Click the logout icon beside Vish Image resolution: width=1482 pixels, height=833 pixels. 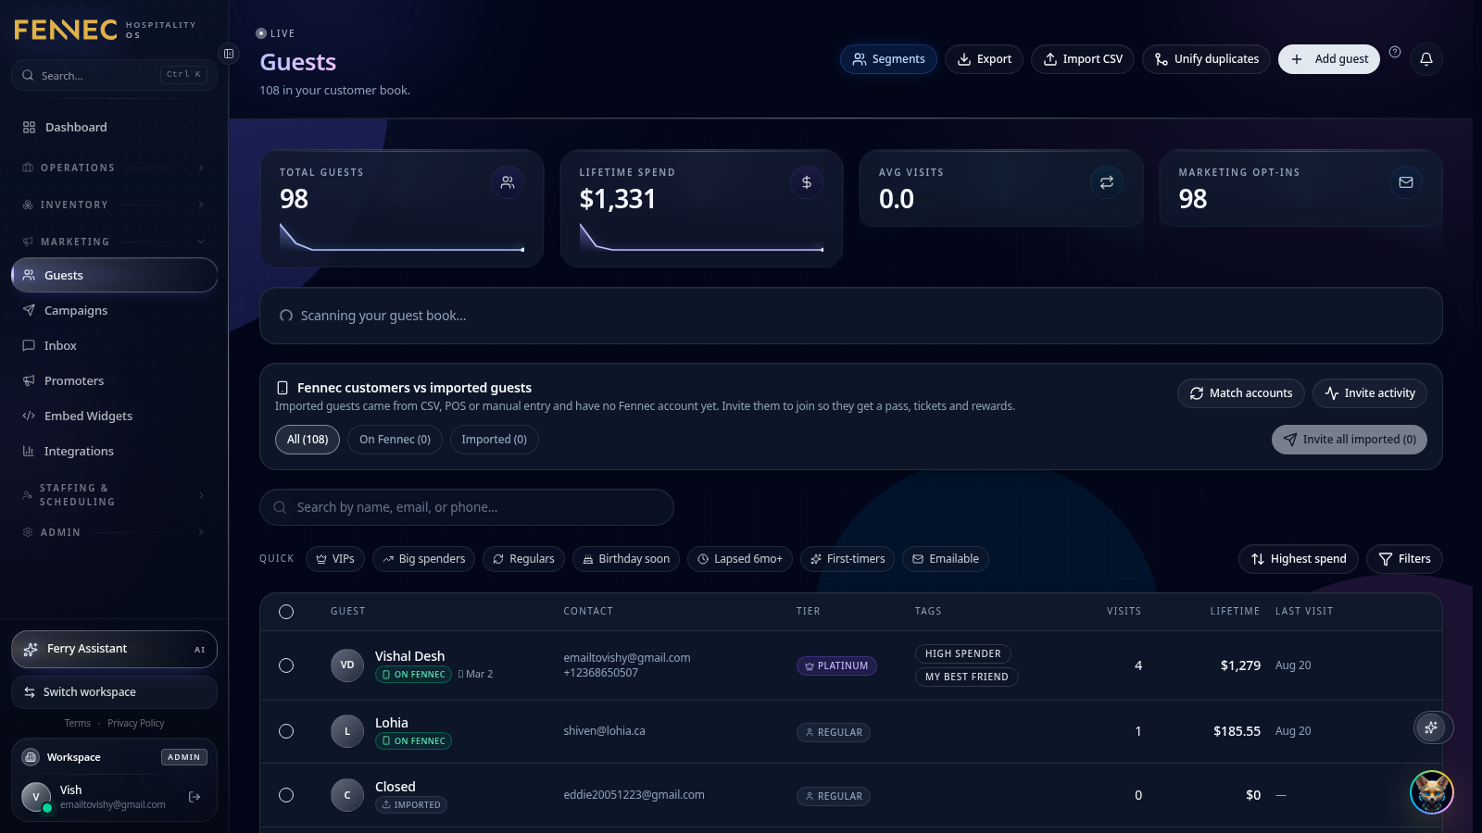coord(195,797)
